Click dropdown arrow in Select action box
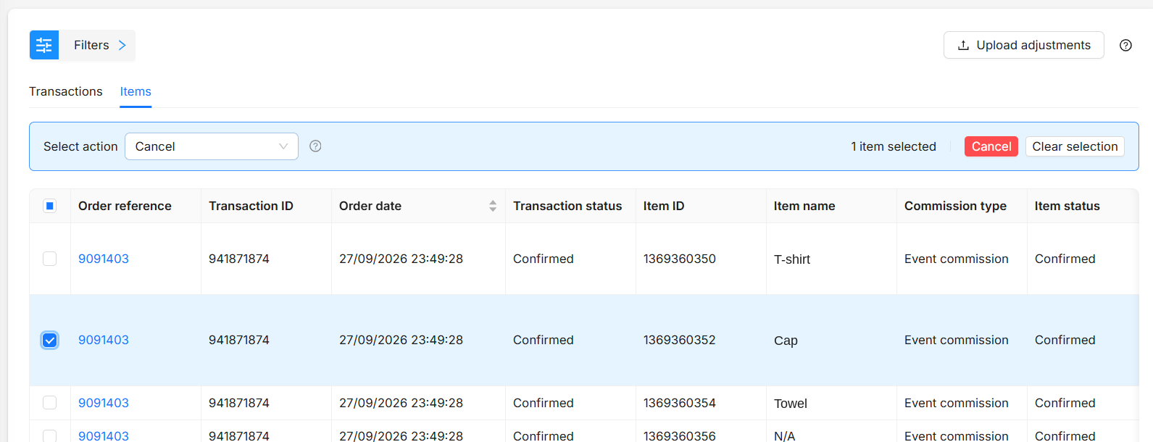The width and height of the screenshot is (1153, 442). tap(283, 146)
